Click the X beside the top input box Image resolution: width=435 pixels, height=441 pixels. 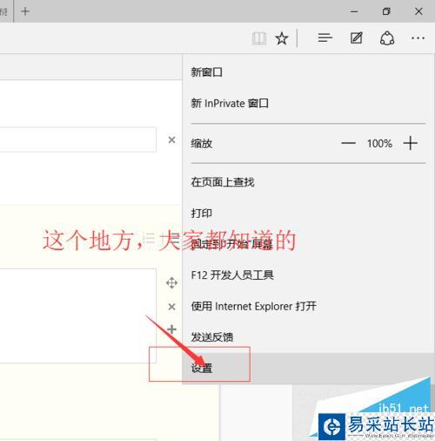[171, 139]
